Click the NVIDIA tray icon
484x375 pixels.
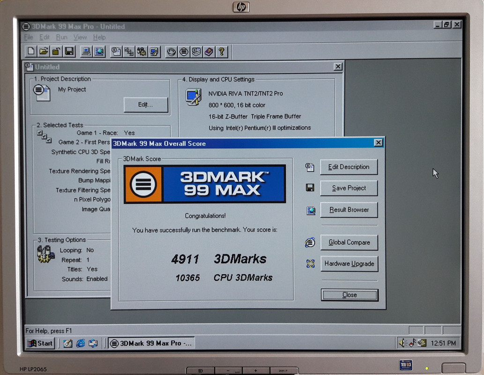pos(422,343)
